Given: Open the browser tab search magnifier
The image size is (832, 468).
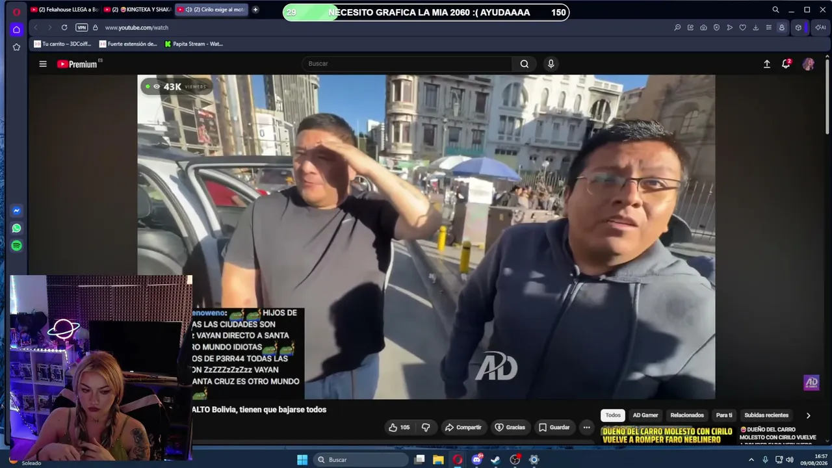Looking at the screenshot, I should 775,10.
